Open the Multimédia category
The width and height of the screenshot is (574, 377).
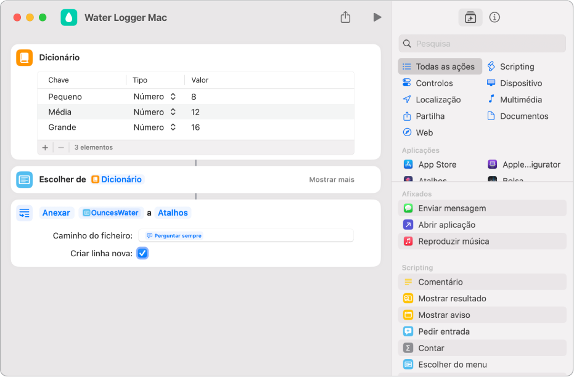[x=515, y=99]
